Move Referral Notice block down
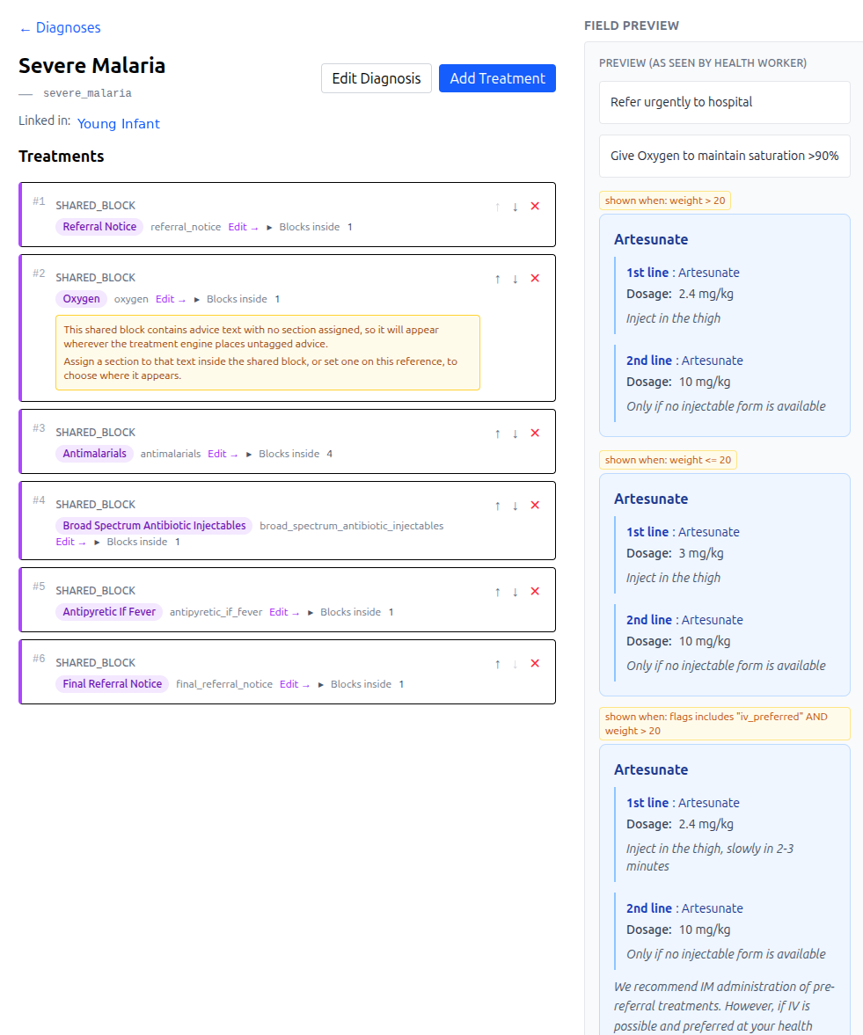Image resolution: width=863 pixels, height=1035 pixels. 515,207
